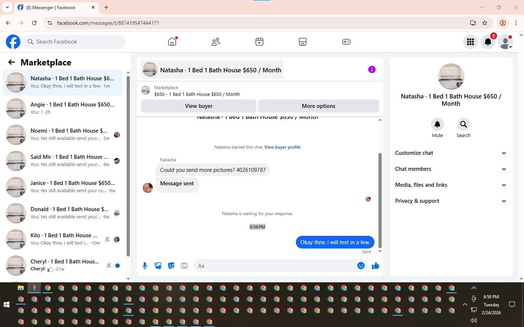The height and width of the screenshot is (327, 524).
Task: Click Natasha's message with phone number
Action: coord(213,170)
